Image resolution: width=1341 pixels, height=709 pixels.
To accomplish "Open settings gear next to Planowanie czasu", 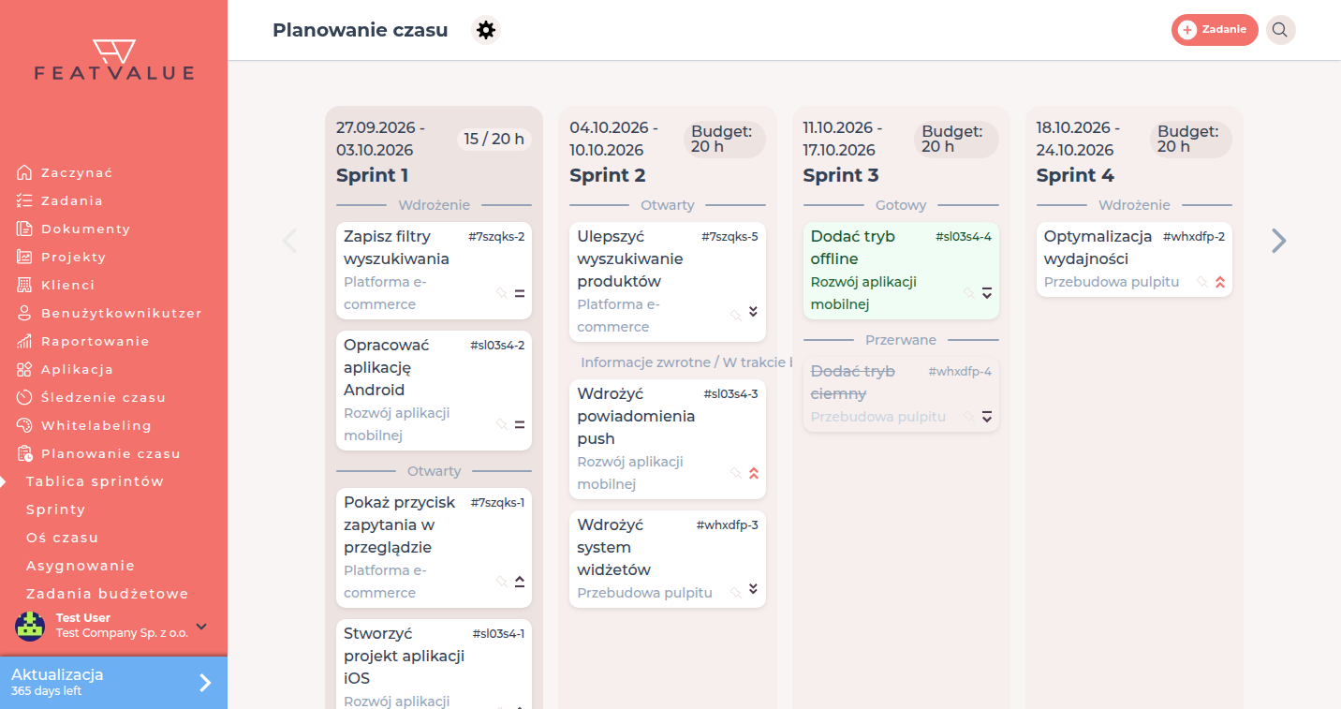I will [486, 30].
